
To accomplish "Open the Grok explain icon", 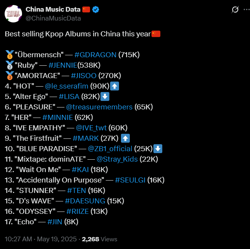I will point(235,10).
